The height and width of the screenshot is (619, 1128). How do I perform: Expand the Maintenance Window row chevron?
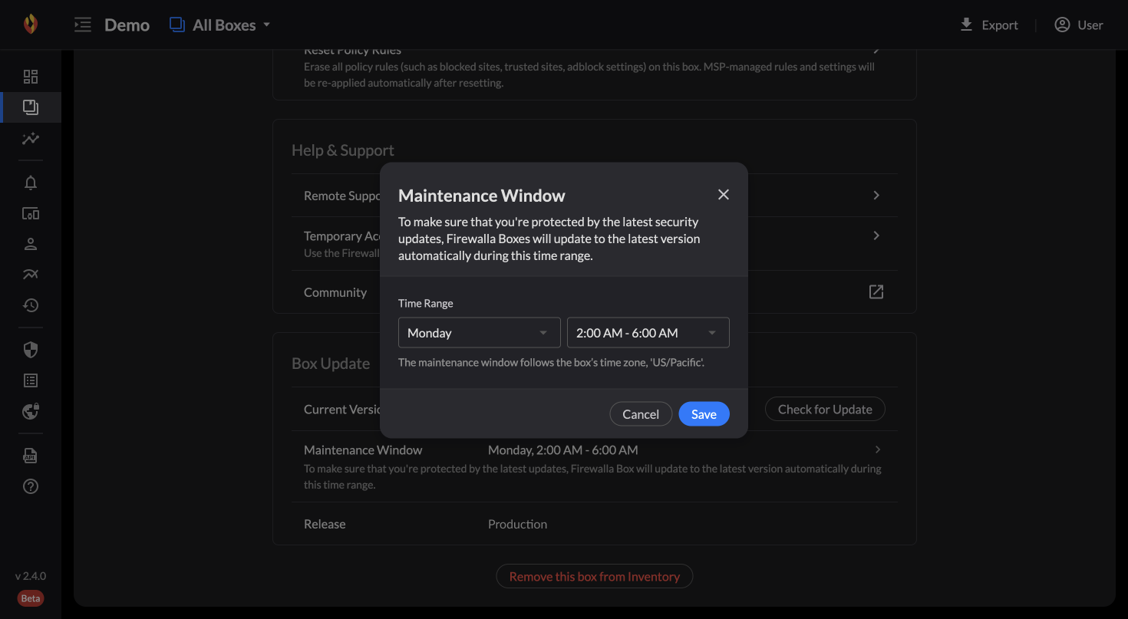(x=878, y=449)
